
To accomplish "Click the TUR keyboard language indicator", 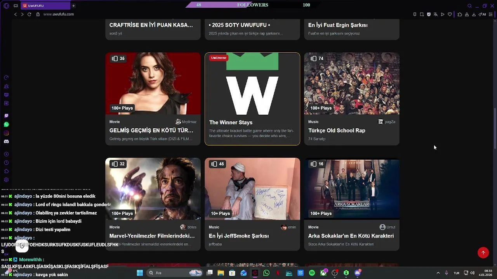I will coord(457,273).
